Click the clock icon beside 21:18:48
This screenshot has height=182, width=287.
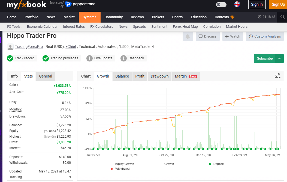(259, 17)
